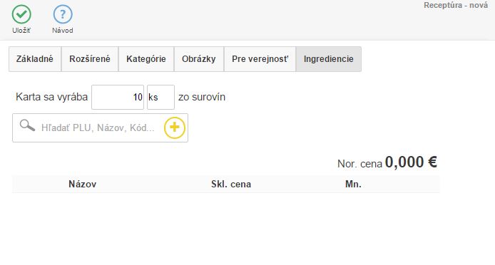Click the Návod label text
This screenshot has width=495, height=265.
(x=63, y=31)
